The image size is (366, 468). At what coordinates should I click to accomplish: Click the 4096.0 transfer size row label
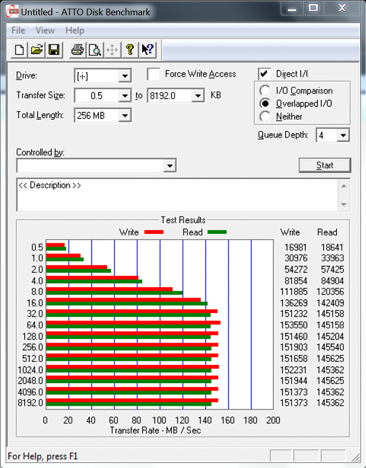31,392
